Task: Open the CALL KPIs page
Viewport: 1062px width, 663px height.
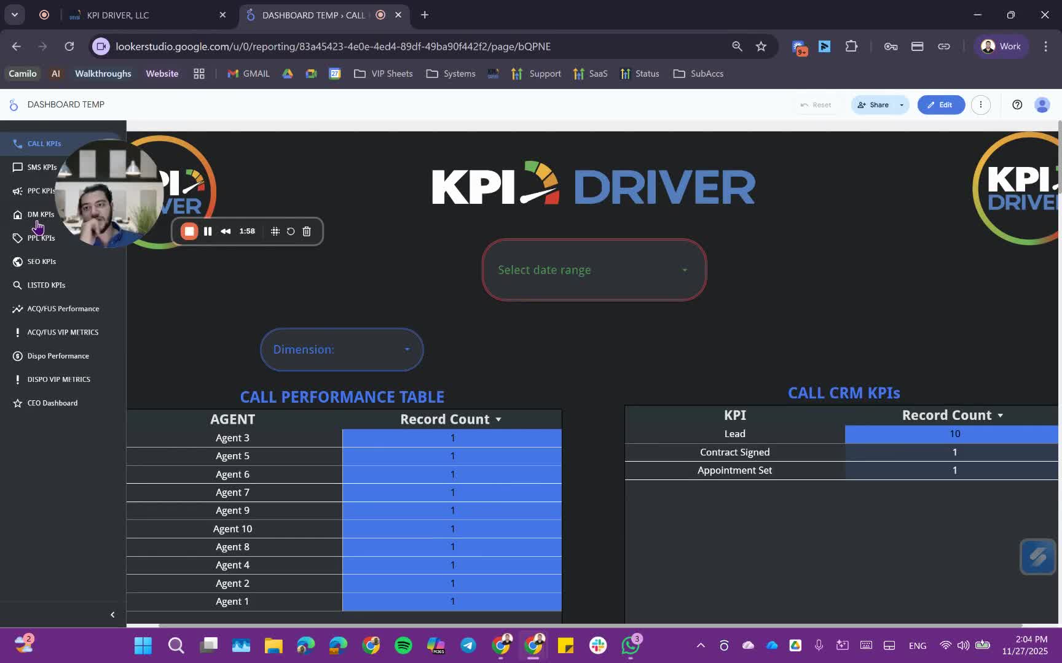Action: pyautogui.click(x=44, y=144)
